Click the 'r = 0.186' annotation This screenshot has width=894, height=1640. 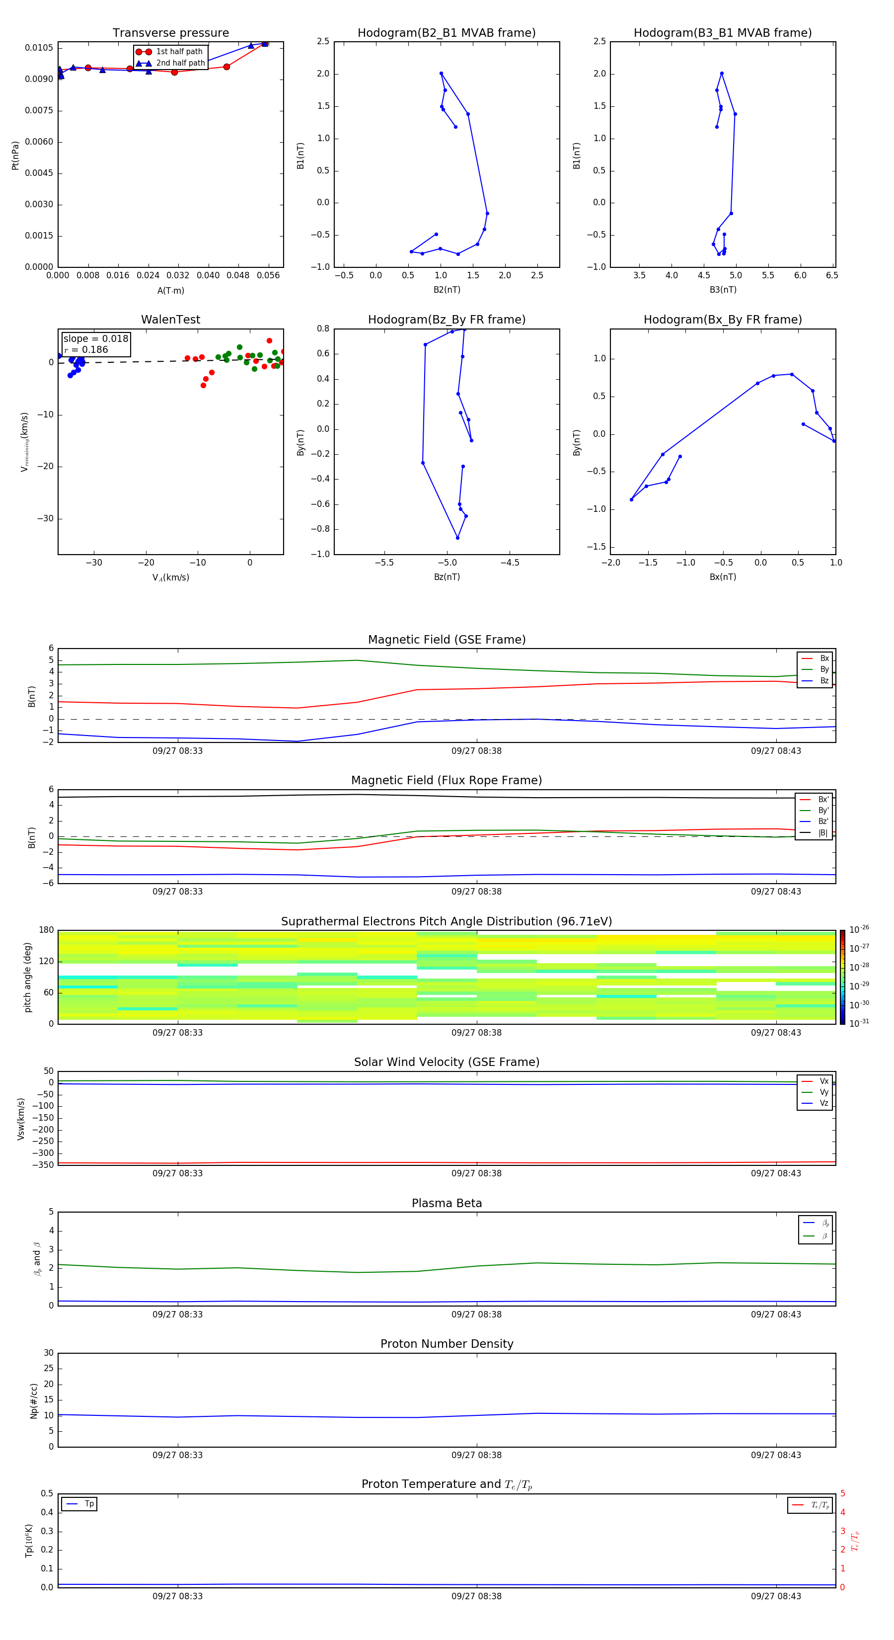[86, 349]
